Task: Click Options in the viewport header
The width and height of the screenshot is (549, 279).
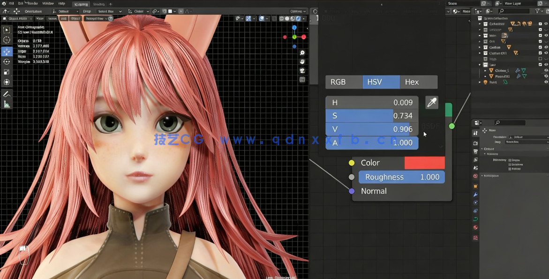Action: pyautogui.click(x=295, y=11)
